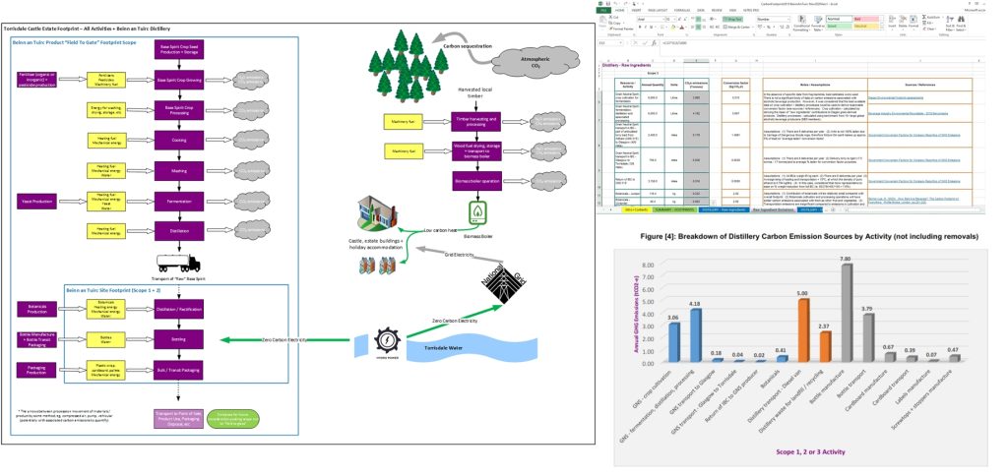Click the Format cells icon
The width and height of the screenshot is (1008, 476).
coord(913,20)
